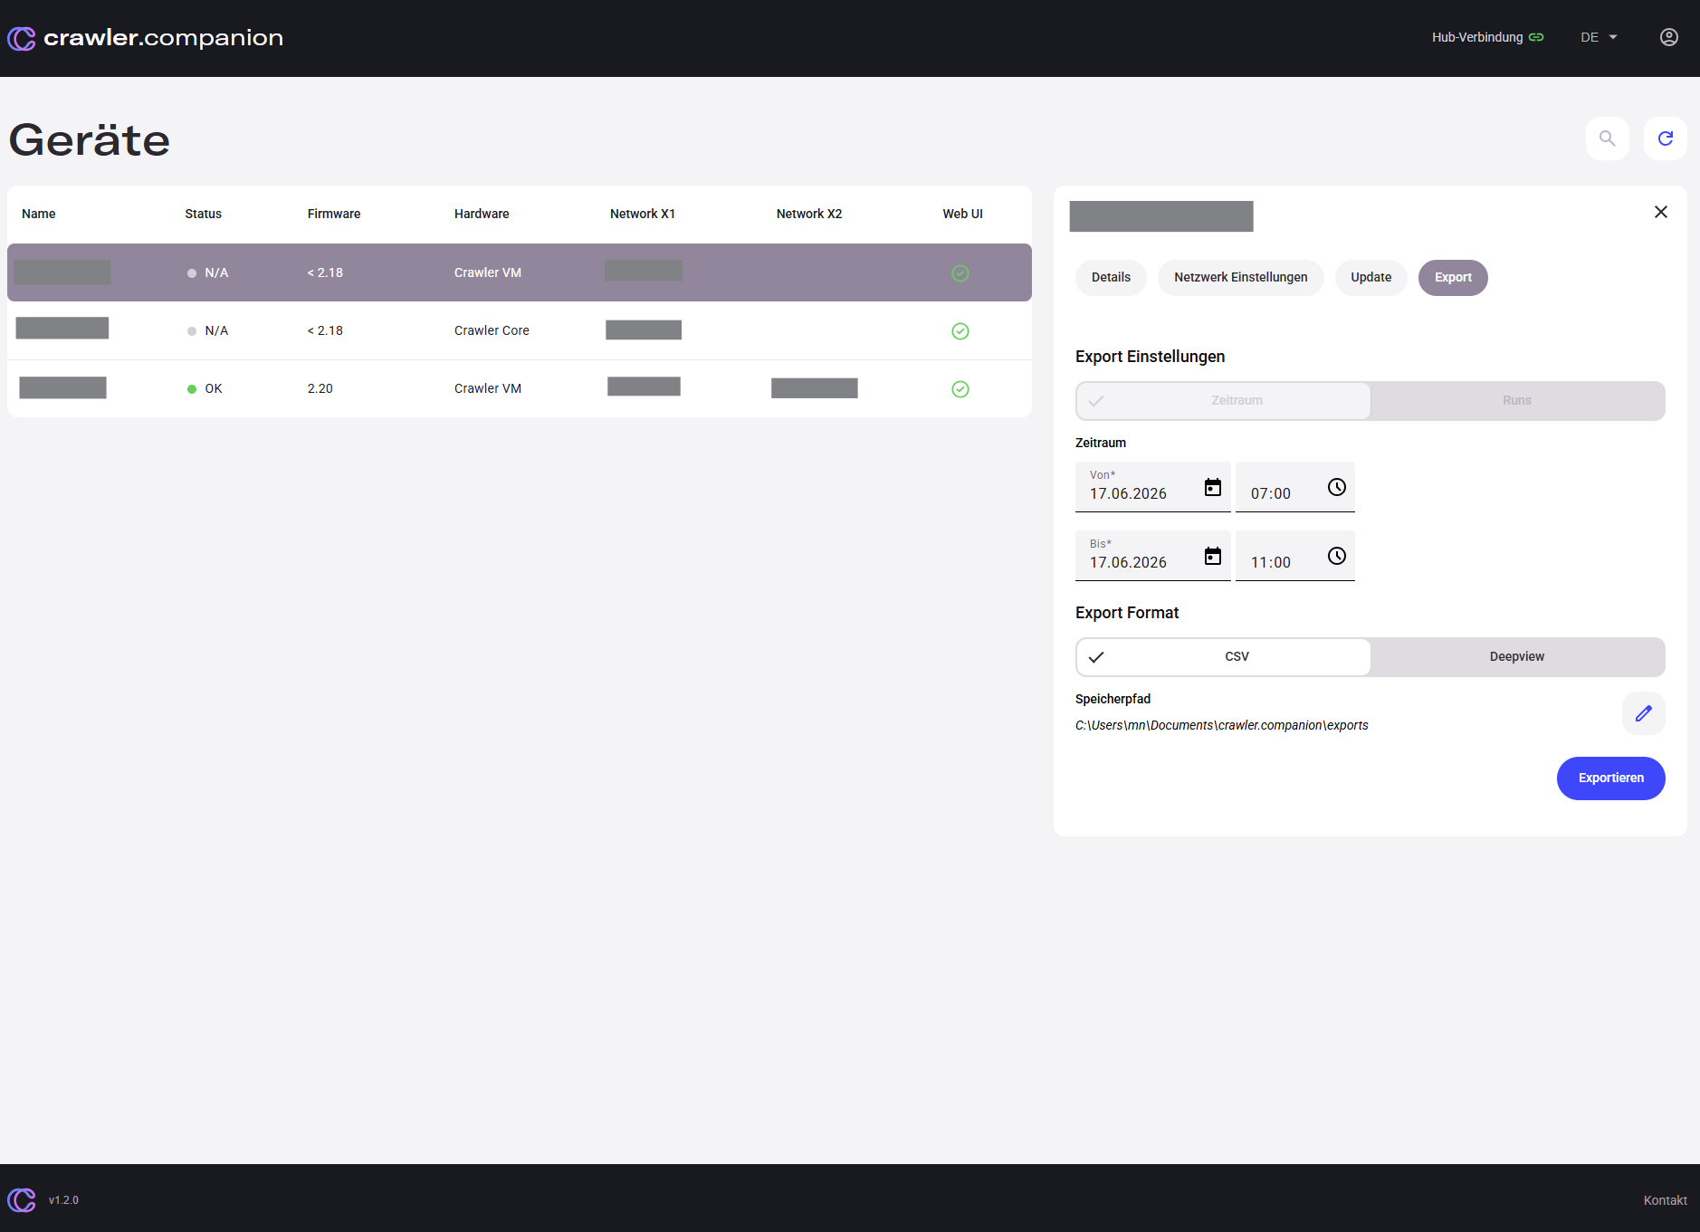Select the device row with status OK

click(520, 388)
